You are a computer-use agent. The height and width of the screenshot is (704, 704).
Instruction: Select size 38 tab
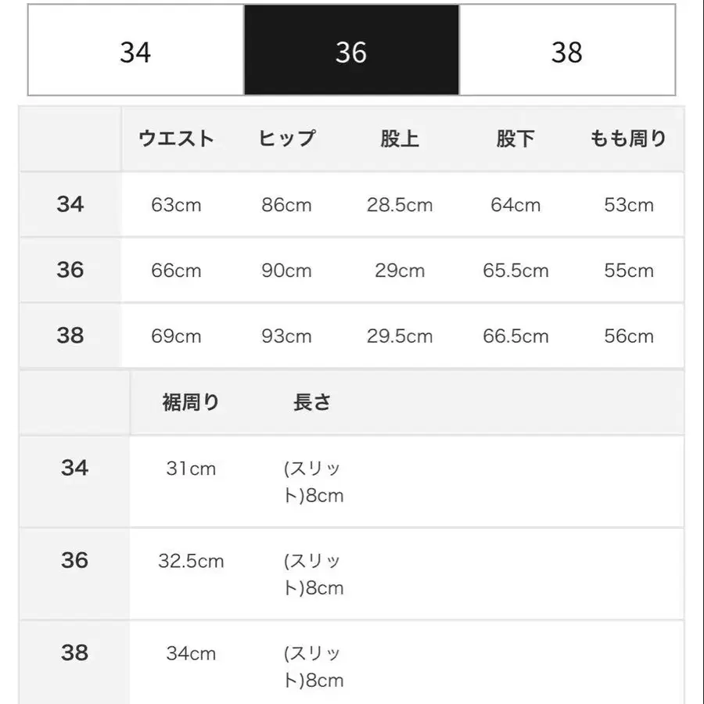569,52
